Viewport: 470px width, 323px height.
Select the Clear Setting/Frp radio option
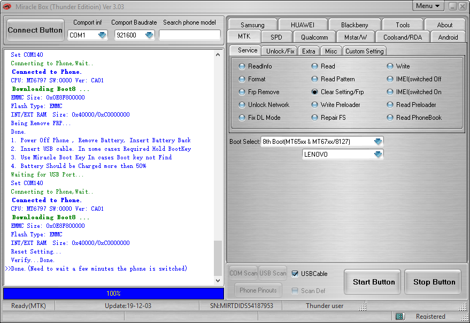314,92
